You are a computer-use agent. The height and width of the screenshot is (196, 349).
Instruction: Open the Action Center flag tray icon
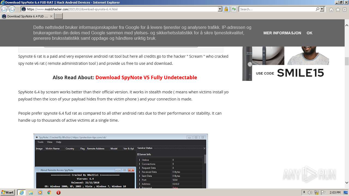point(324,192)
